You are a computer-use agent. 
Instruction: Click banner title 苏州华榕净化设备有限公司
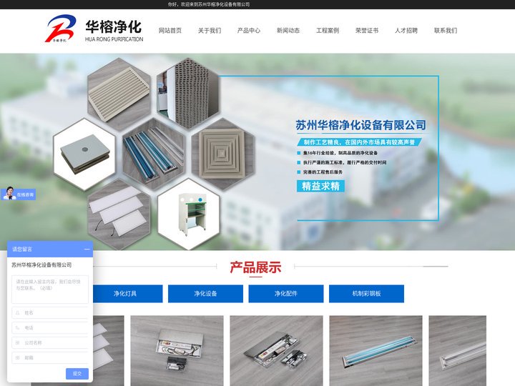(x=360, y=125)
